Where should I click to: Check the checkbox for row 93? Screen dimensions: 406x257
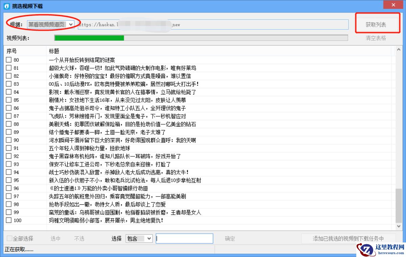[x=9, y=164]
